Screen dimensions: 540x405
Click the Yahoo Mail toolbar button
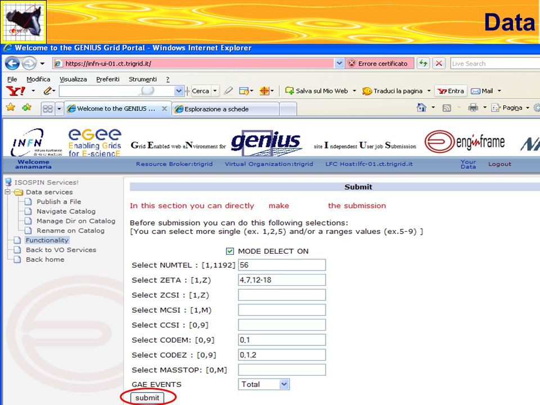coord(482,91)
